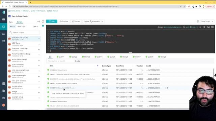Open more options for Snapshot Timetravel script

(x=39, y=49)
